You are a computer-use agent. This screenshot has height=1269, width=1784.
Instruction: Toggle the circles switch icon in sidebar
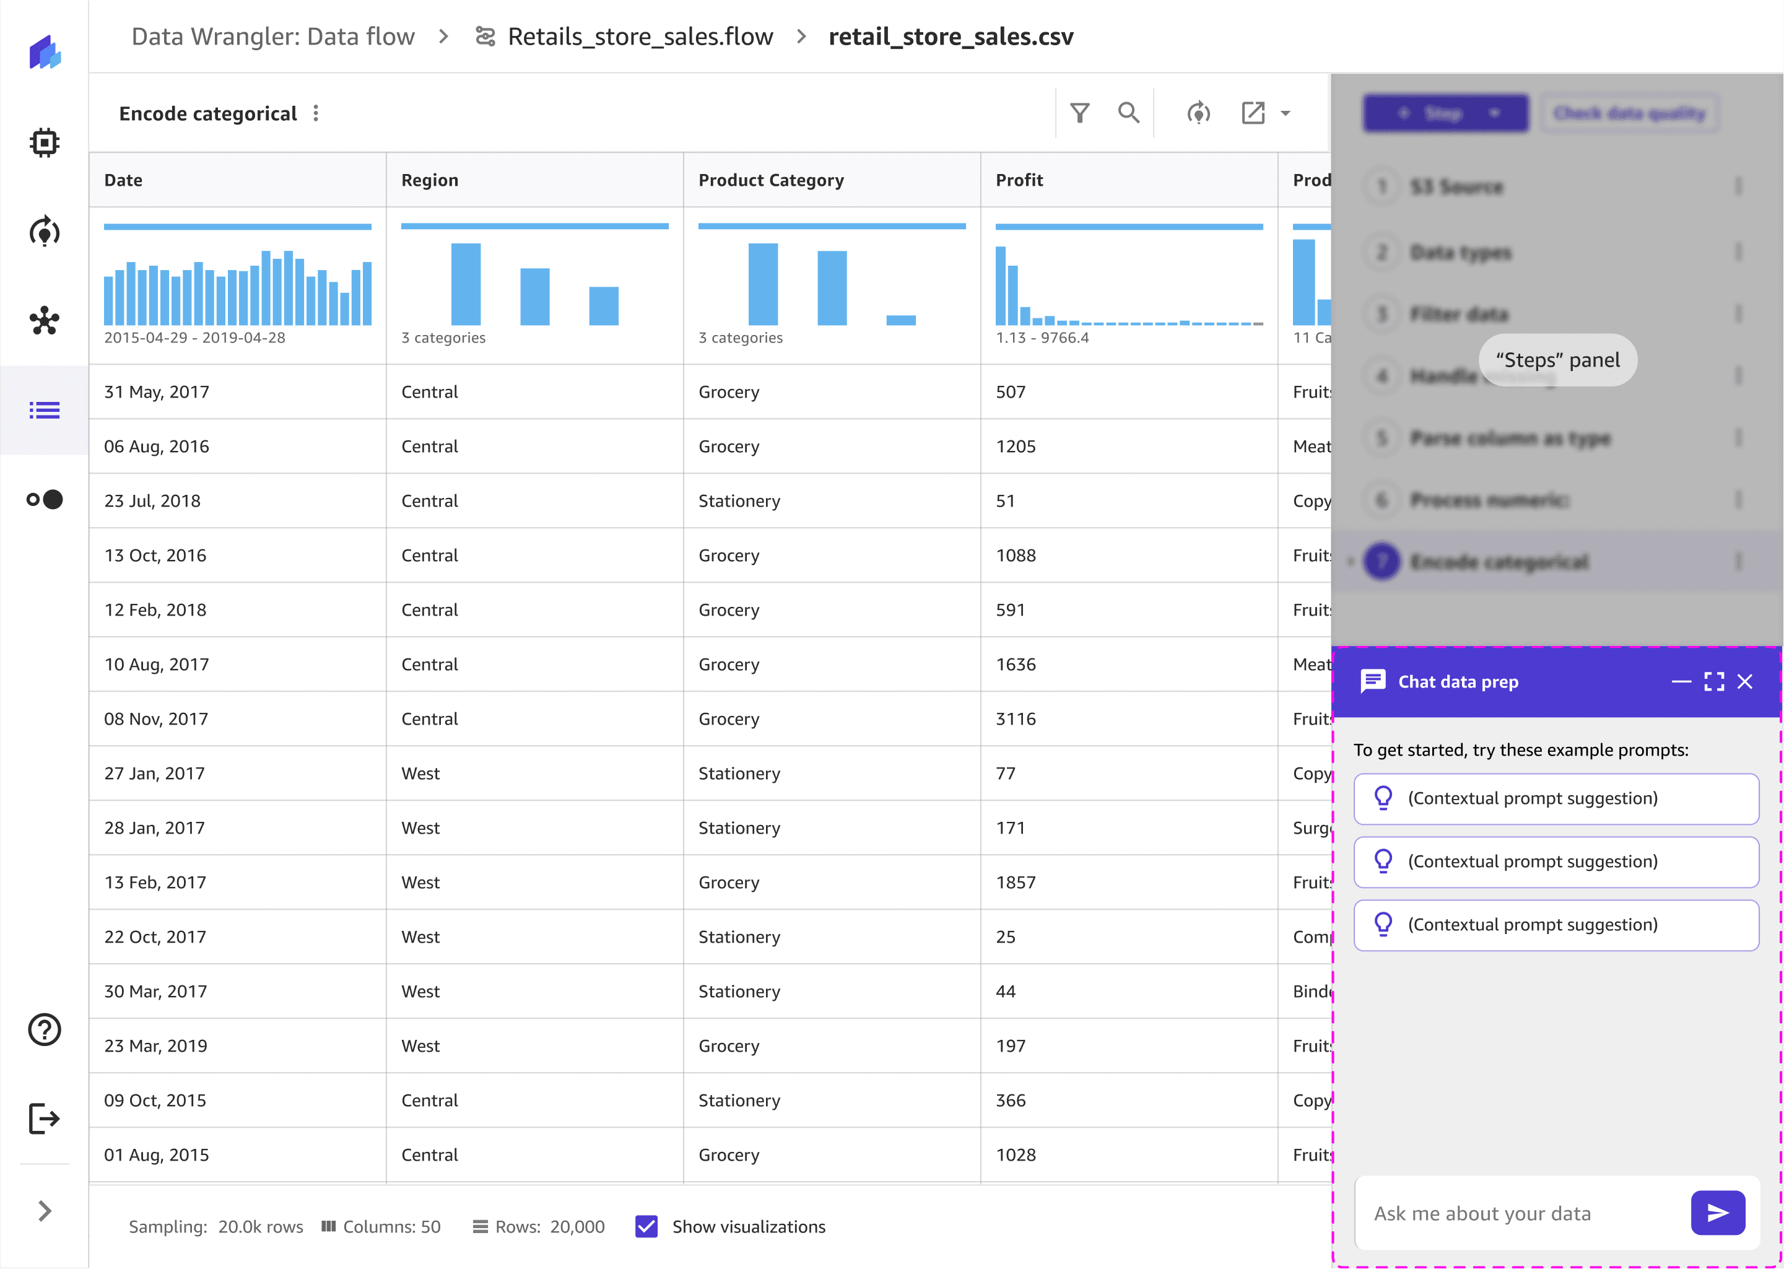coord(45,499)
